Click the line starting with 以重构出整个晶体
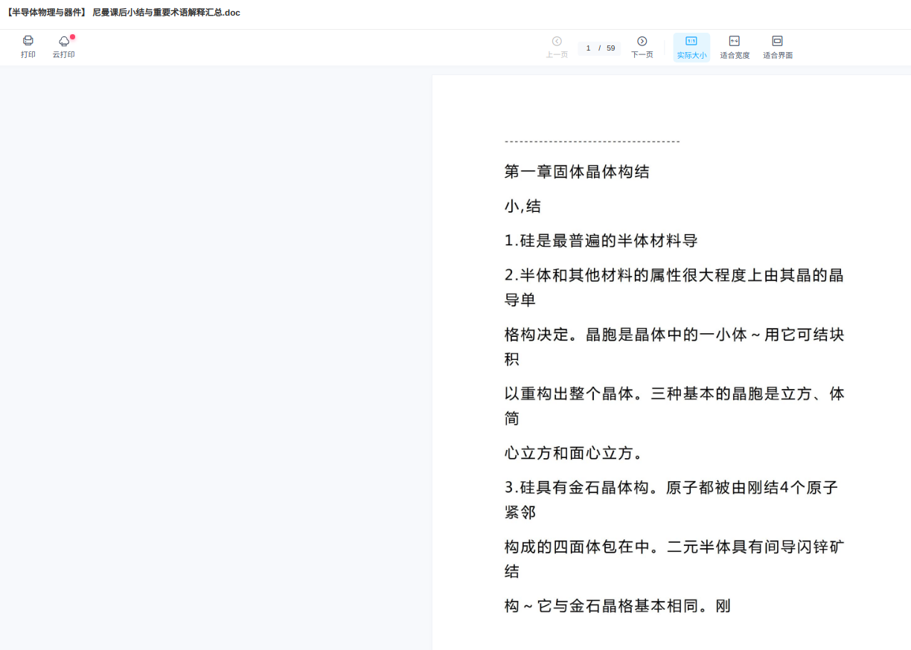Screen dimensions: 911x650 674,393
